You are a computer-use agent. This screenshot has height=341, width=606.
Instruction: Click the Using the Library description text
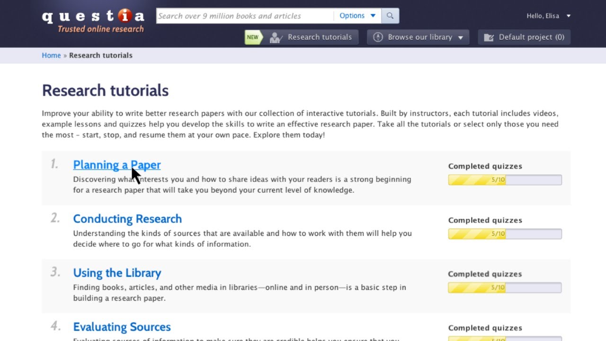click(x=240, y=293)
